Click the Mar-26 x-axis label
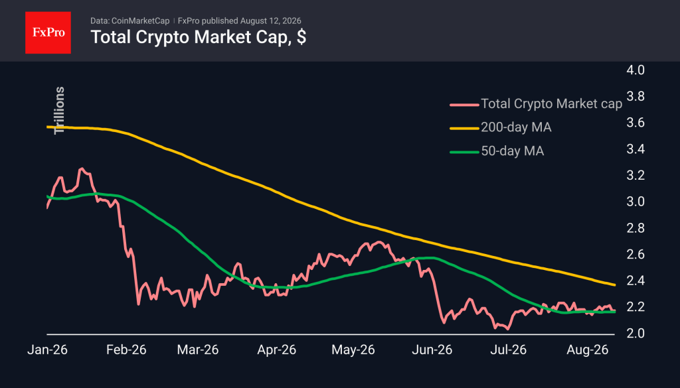This screenshot has width=680, height=388. pos(198,350)
